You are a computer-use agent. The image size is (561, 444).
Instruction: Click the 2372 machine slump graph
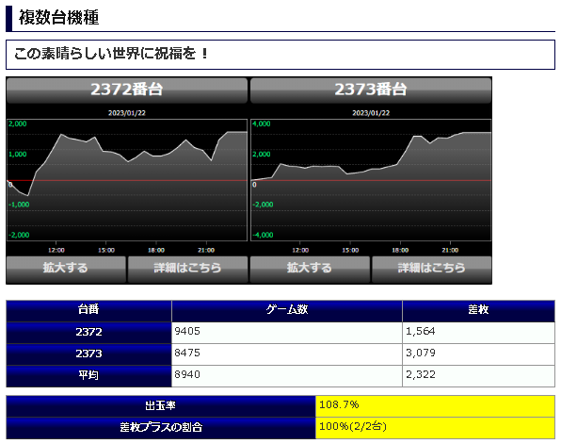127,180
